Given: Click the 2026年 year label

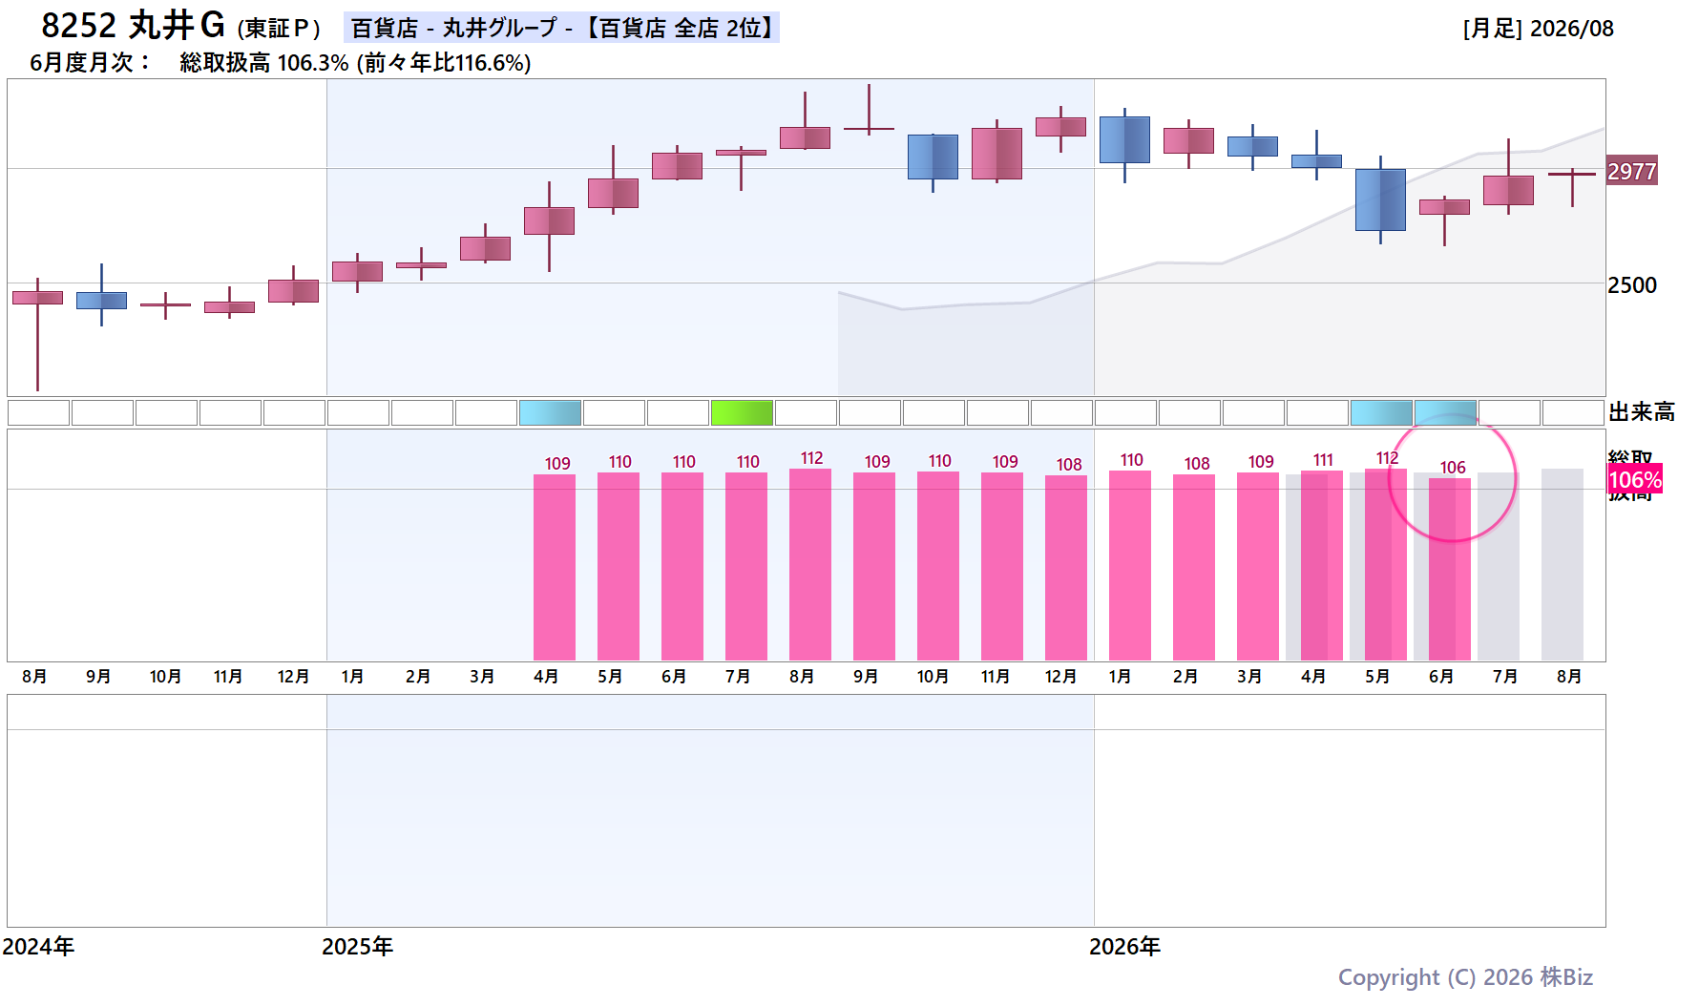Looking at the screenshot, I should click(1124, 947).
